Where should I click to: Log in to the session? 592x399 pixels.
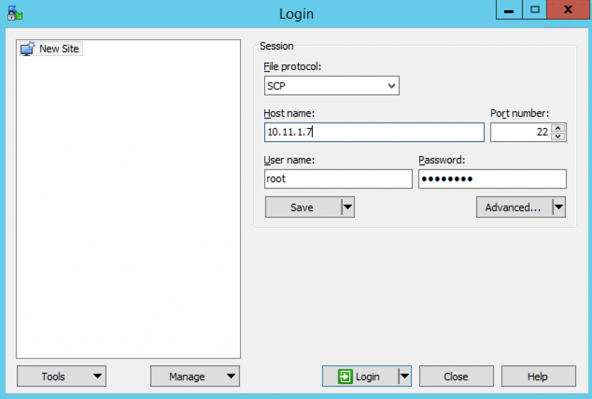(360, 376)
